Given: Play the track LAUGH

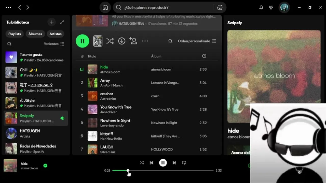Looking at the screenshot, I should coord(147,149).
